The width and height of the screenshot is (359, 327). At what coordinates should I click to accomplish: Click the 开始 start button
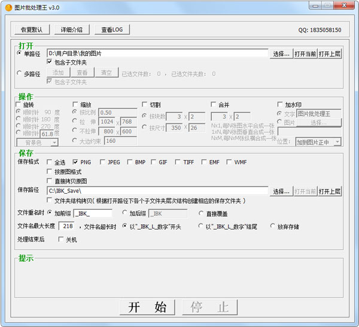[147, 307]
